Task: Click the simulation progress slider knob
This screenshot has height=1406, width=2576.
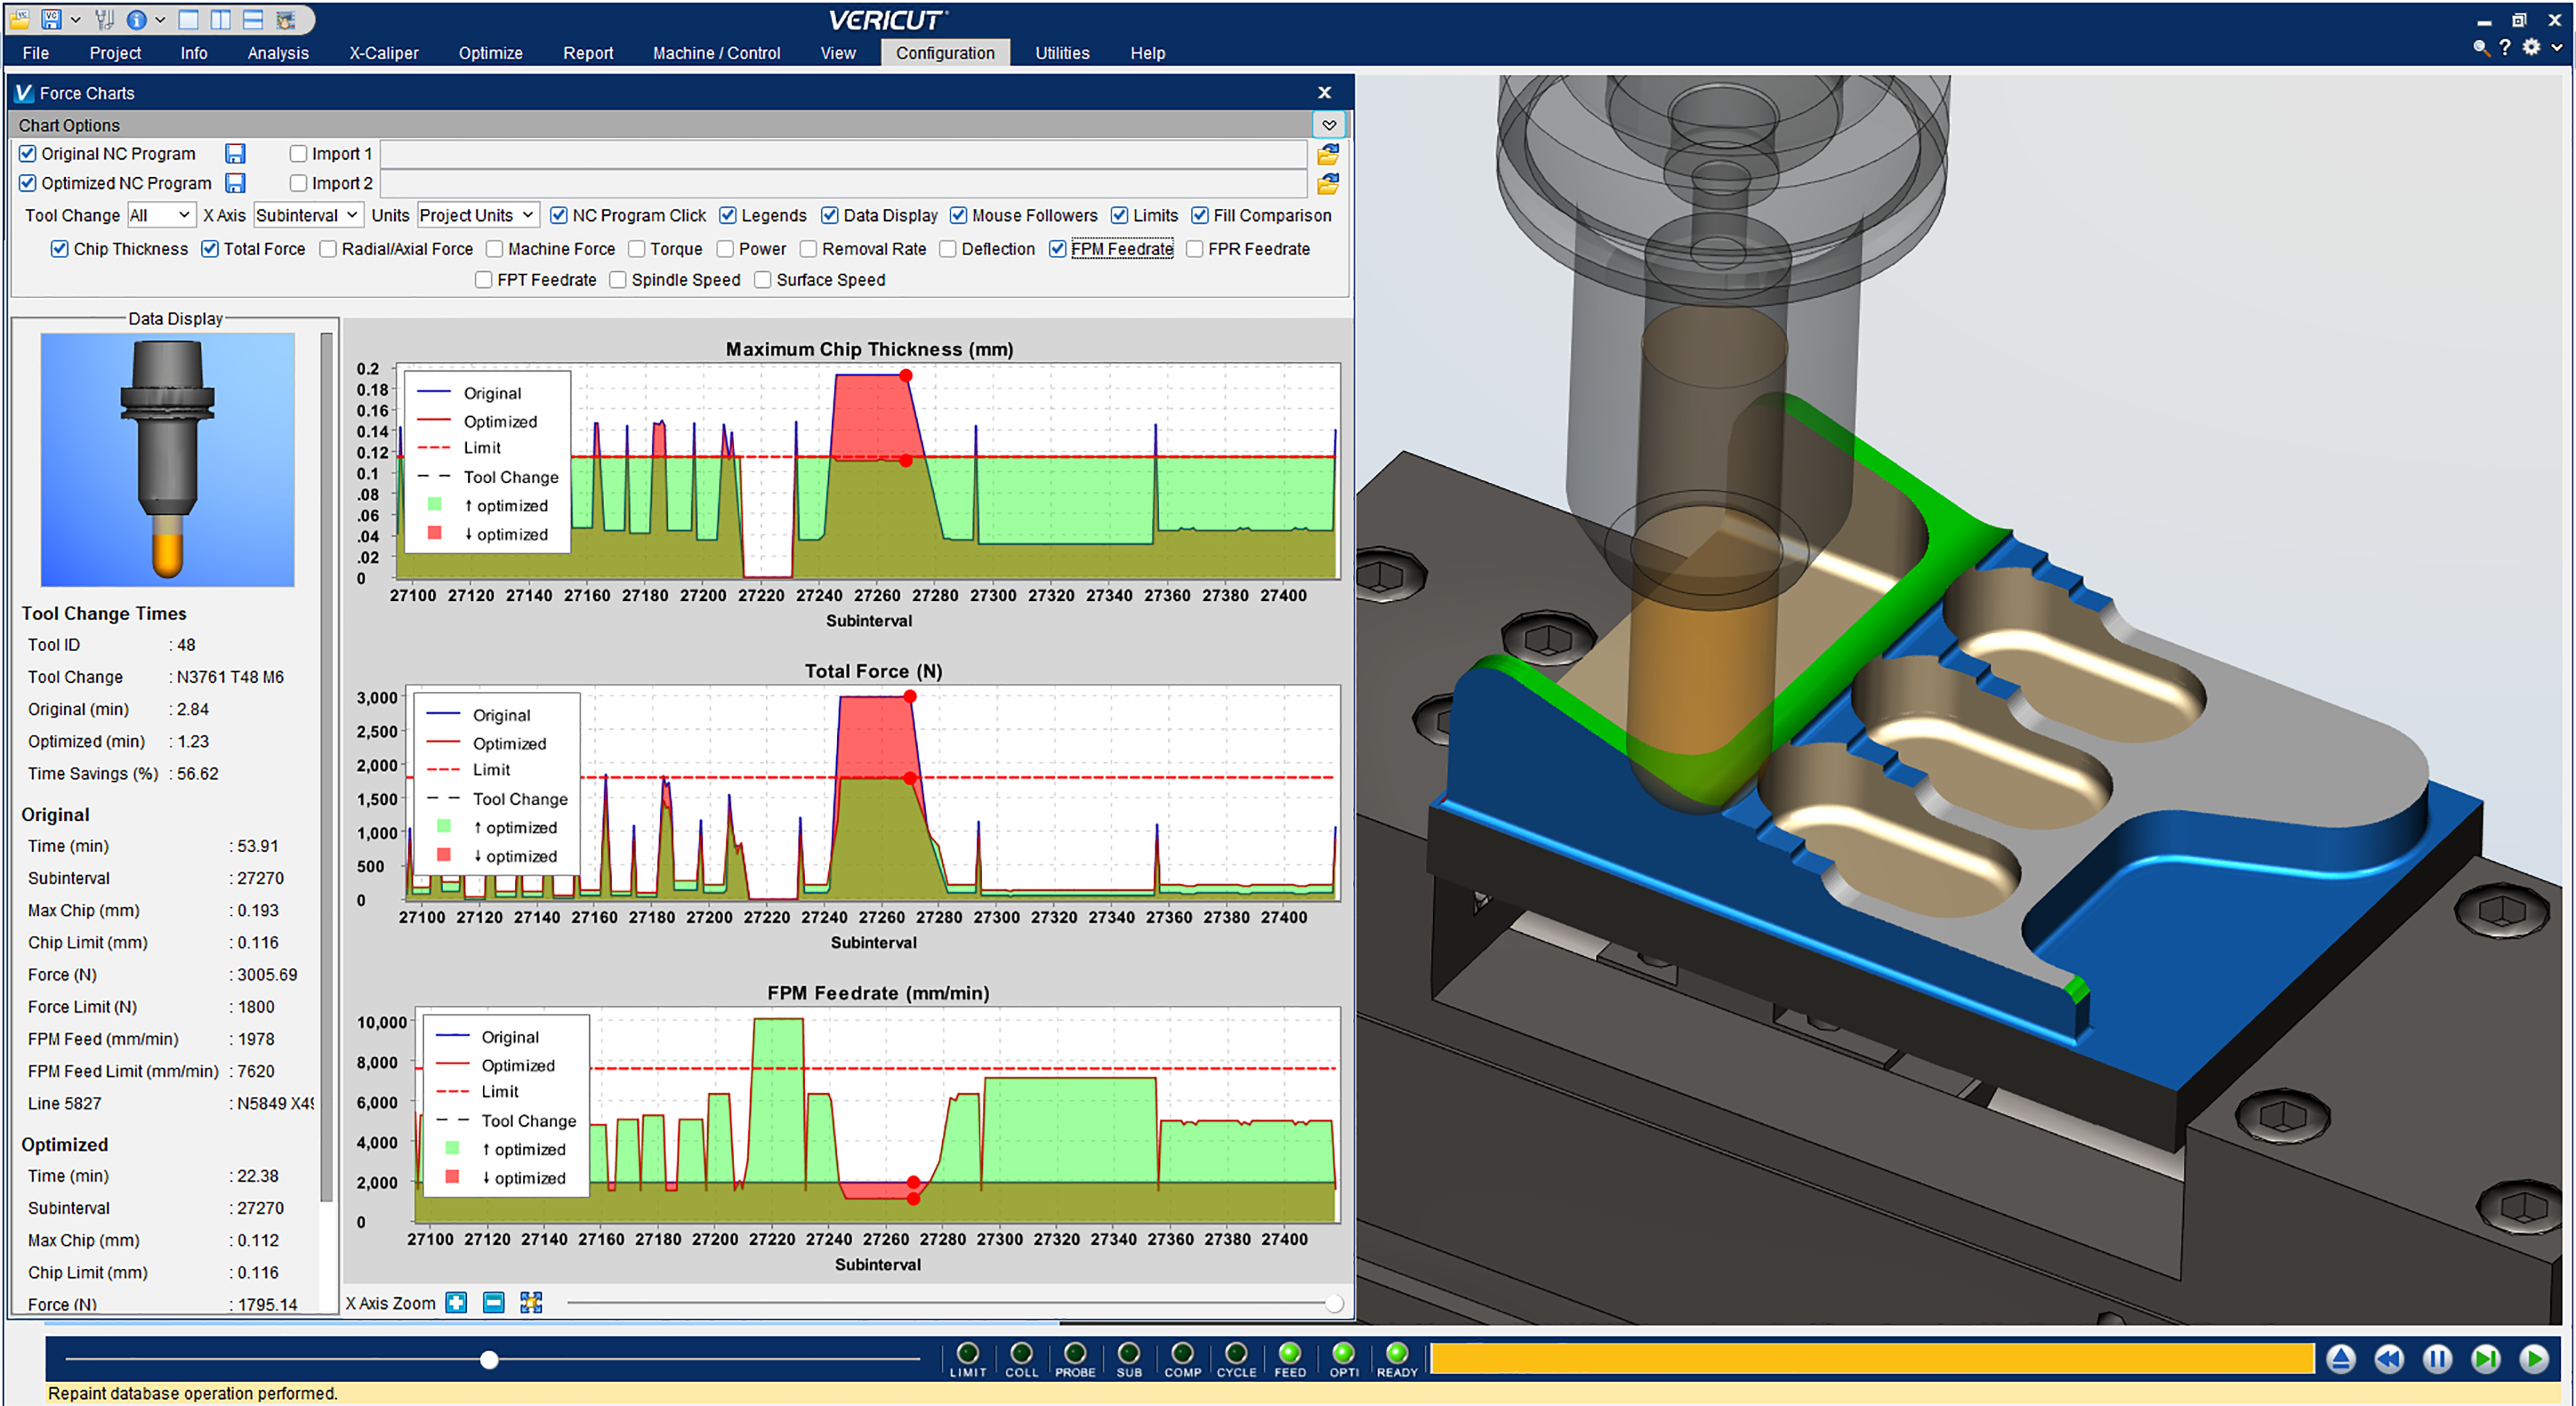Action: click(x=489, y=1359)
